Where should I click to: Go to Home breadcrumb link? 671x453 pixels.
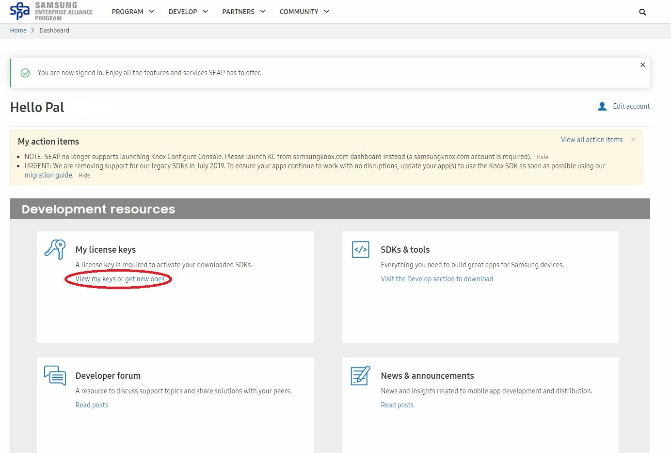(18, 30)
